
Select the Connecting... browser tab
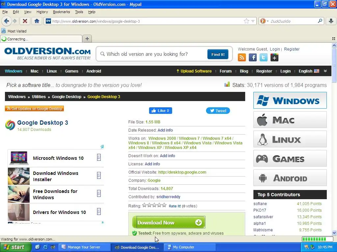tap(41, 39)
